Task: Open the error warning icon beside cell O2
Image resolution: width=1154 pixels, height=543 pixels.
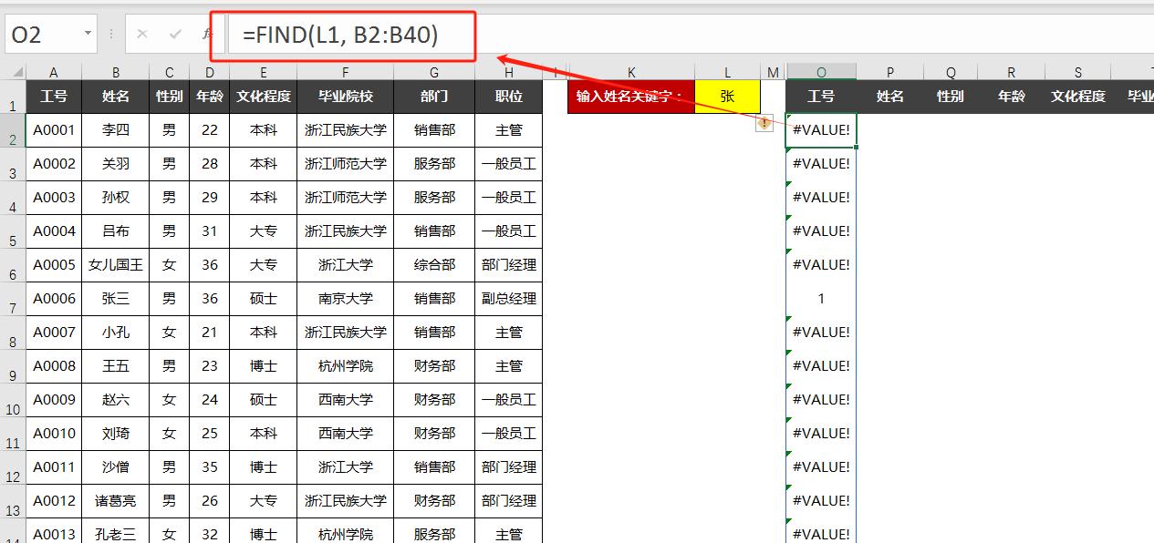Action: tap(764, 123)
